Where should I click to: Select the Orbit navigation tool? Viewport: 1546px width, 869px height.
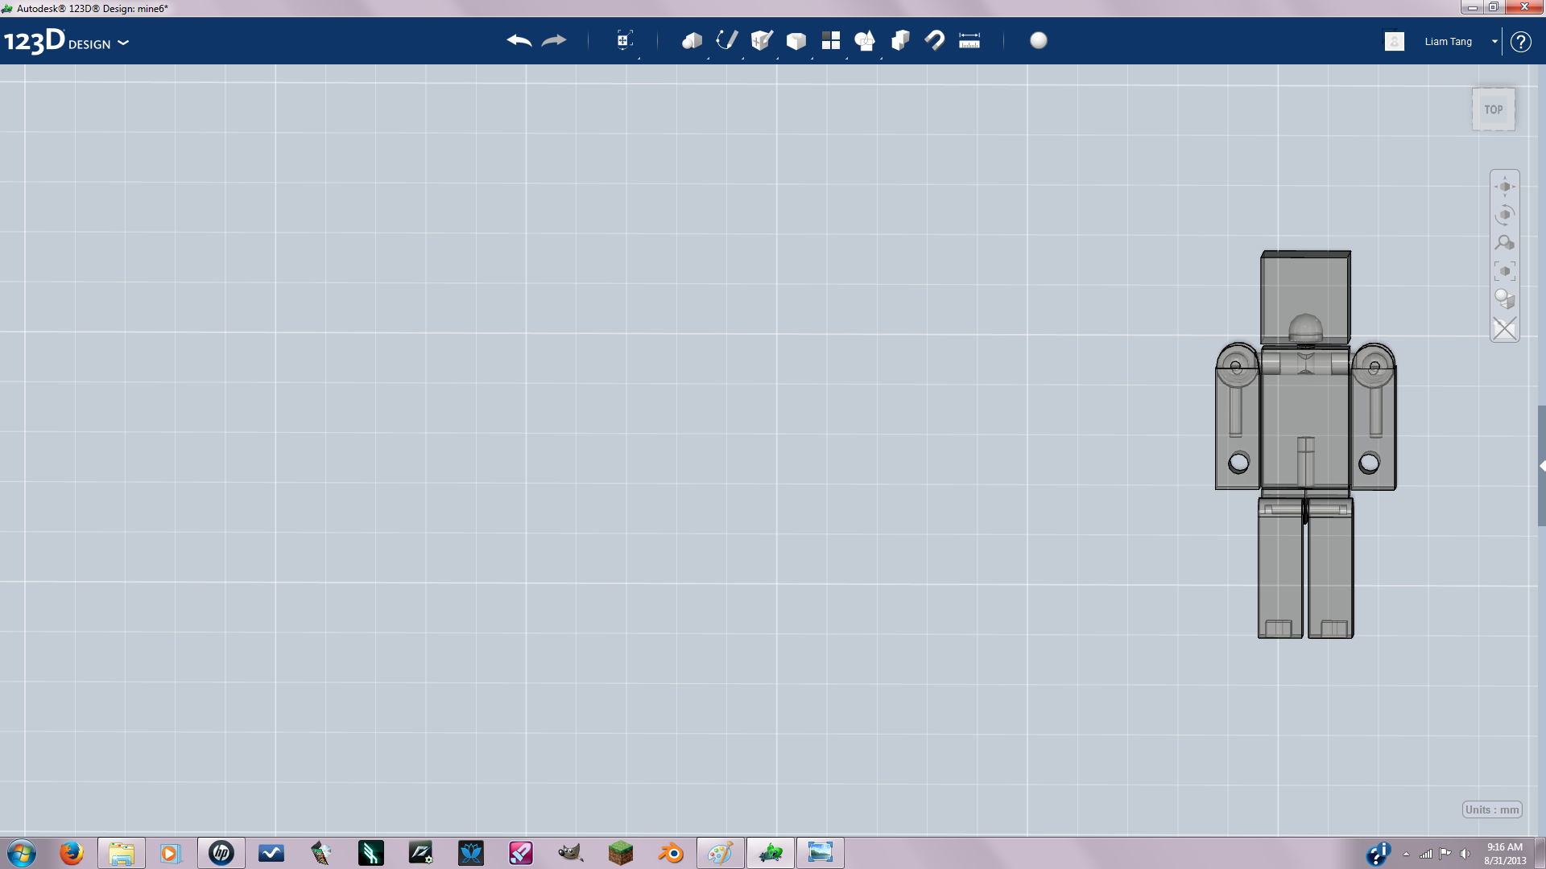pyautogui.click(x=1504, y=215)
